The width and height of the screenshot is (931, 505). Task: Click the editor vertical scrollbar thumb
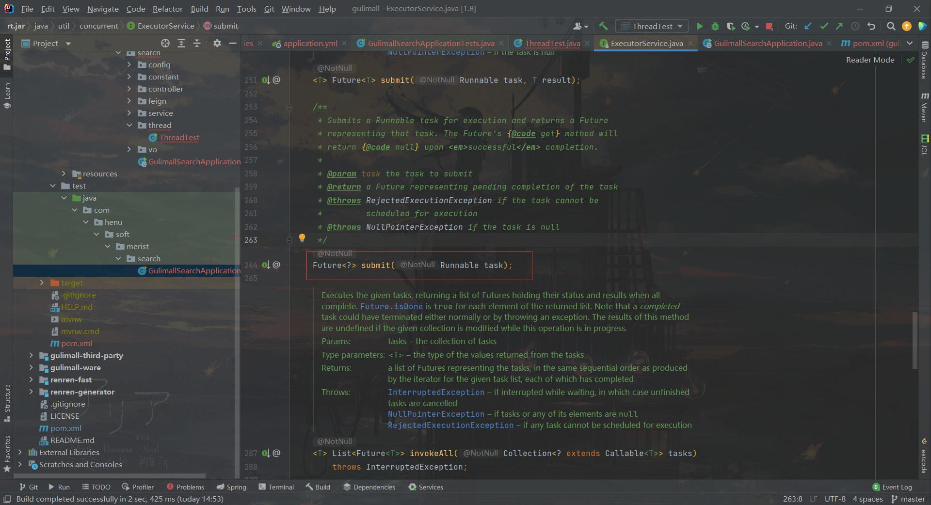click(x=915, y=340)
